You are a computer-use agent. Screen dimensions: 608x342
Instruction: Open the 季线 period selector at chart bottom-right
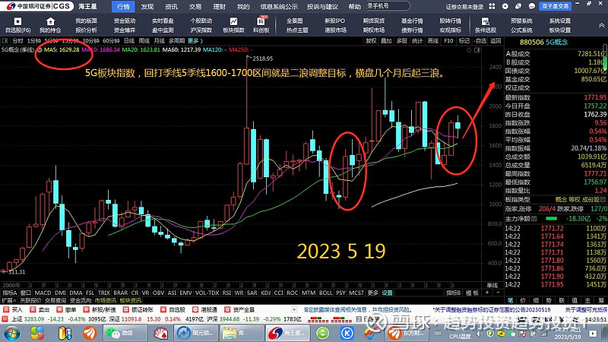[x=492, y=285]
